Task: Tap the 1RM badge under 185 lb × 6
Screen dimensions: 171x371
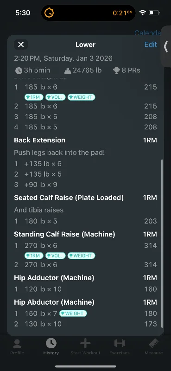Action: click(x=34, y=97)
